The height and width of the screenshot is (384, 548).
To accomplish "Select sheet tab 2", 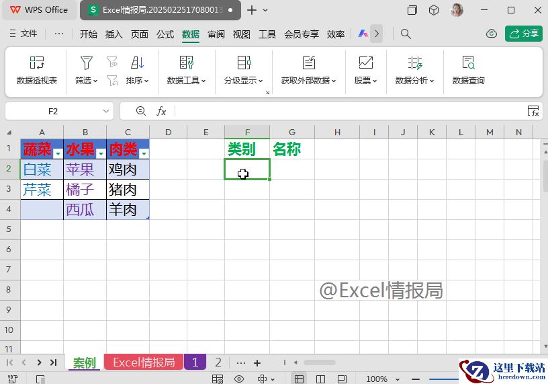I will pyautogui.click(x=218, y=362).
